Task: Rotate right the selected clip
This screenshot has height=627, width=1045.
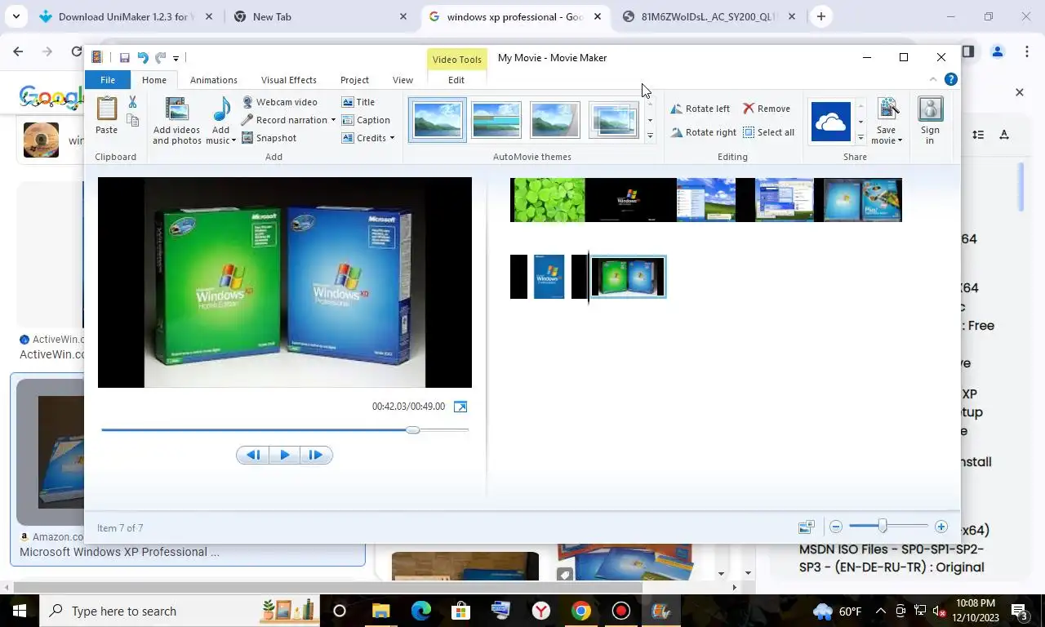Action: [703, 132]
